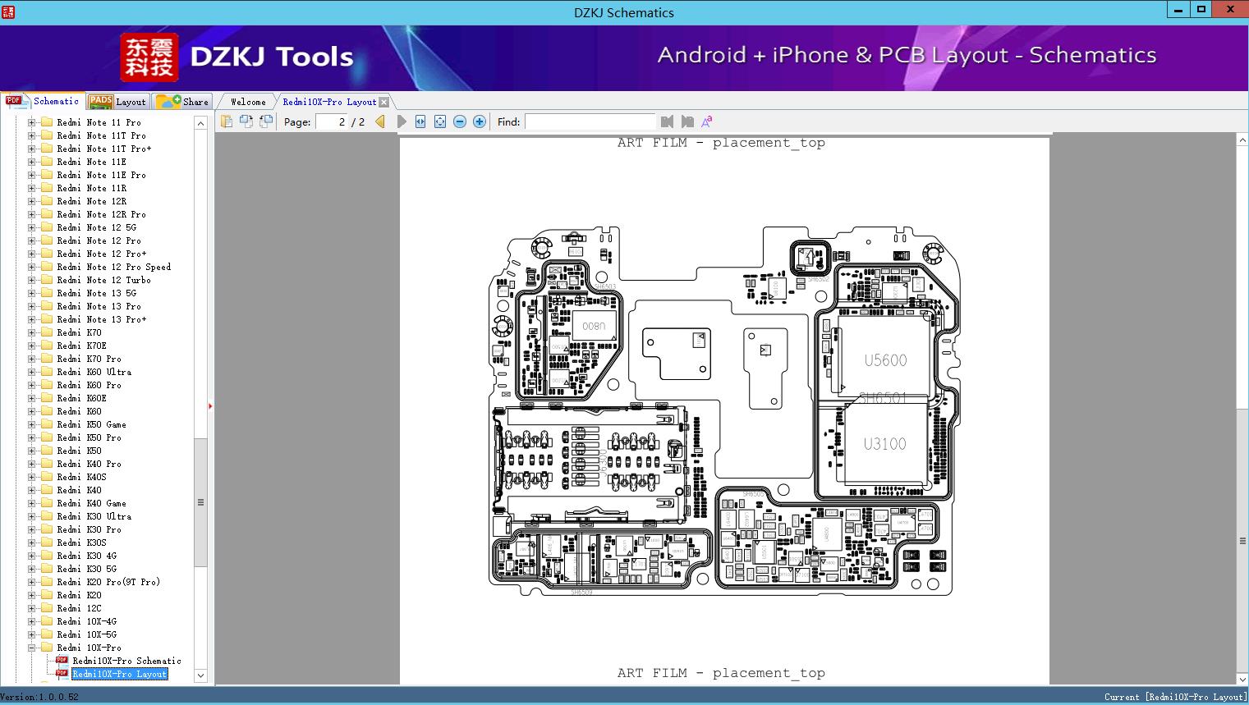Click the Redmi K60 Ultra folder icon
This screenshot has width=1249, height=705.
coord(47,372)
